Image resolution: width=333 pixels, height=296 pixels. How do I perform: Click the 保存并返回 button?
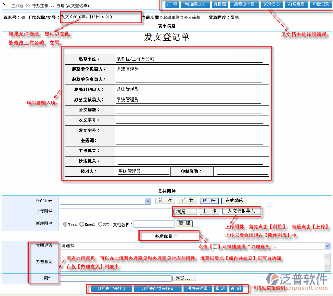[x=197, y=288]
